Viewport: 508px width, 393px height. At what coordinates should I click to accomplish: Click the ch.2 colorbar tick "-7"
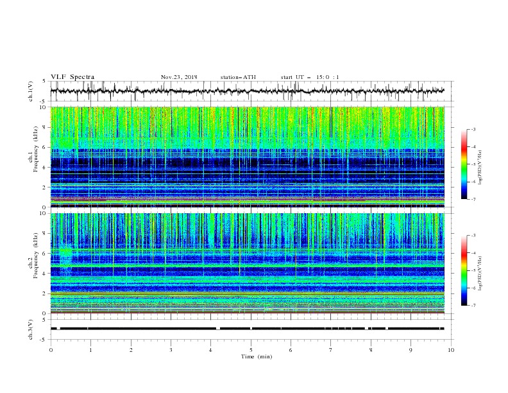pyautogui.click(x=473, y=306)
